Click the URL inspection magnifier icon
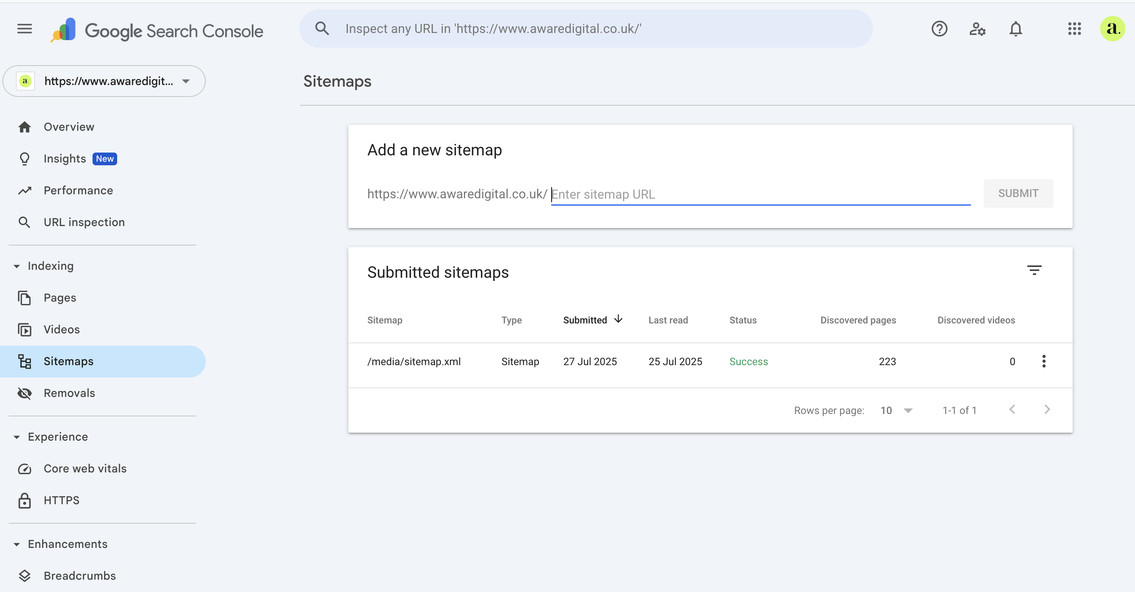Viewport: 1135px width, 592px height. click(x=25, y=222)
